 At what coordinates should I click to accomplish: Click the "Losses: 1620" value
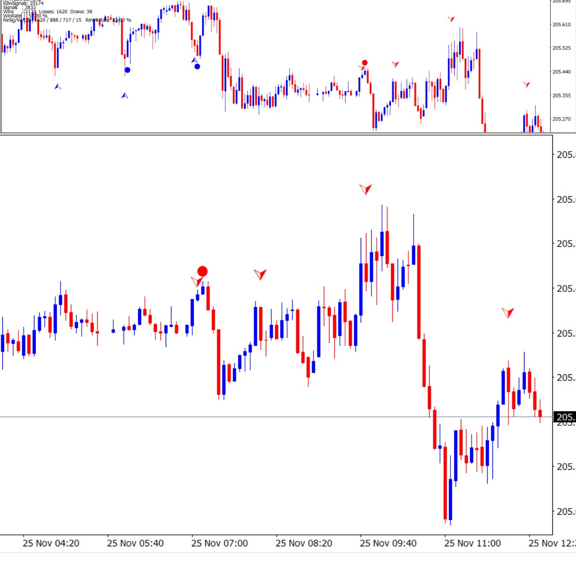pos(53,12)
